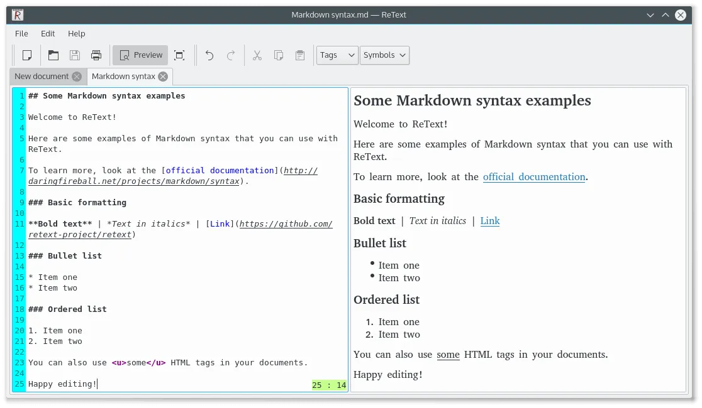The width and height of the screenshot is (702, 408).
Task: Open the File menu
Action: tap(21, 34)
